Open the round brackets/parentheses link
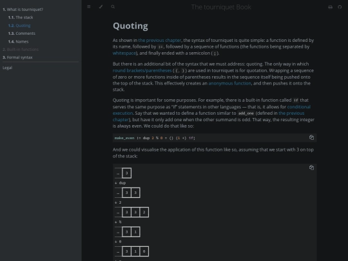The width and height of the screenshot is (348, 261). [142, 70]
